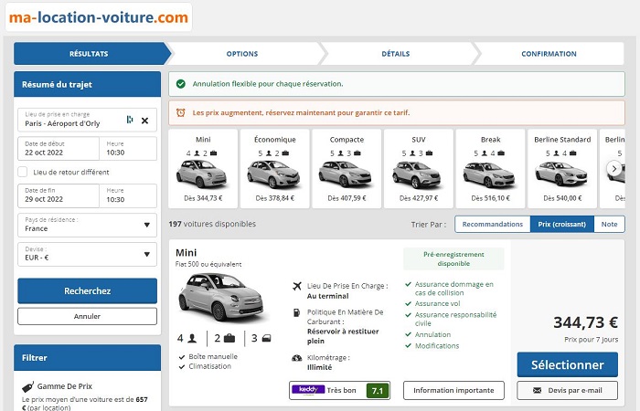This screenshot has width=640, height=411.
Task: Check 'Lieu de retour différent' checkbox
Action: coord(24,172)
